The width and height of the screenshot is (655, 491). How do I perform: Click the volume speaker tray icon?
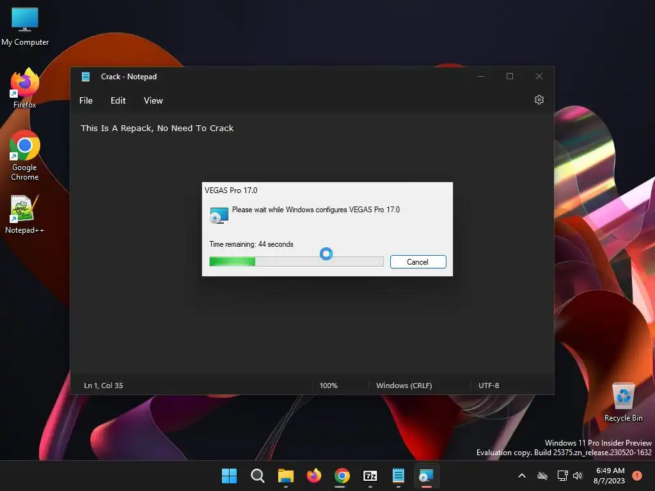(x=578, y=476)
